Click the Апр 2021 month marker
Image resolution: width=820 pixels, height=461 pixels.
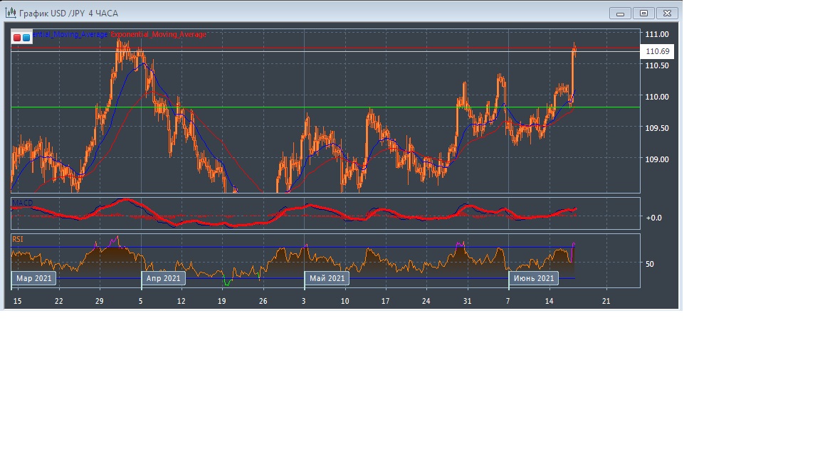coord(164,278)
